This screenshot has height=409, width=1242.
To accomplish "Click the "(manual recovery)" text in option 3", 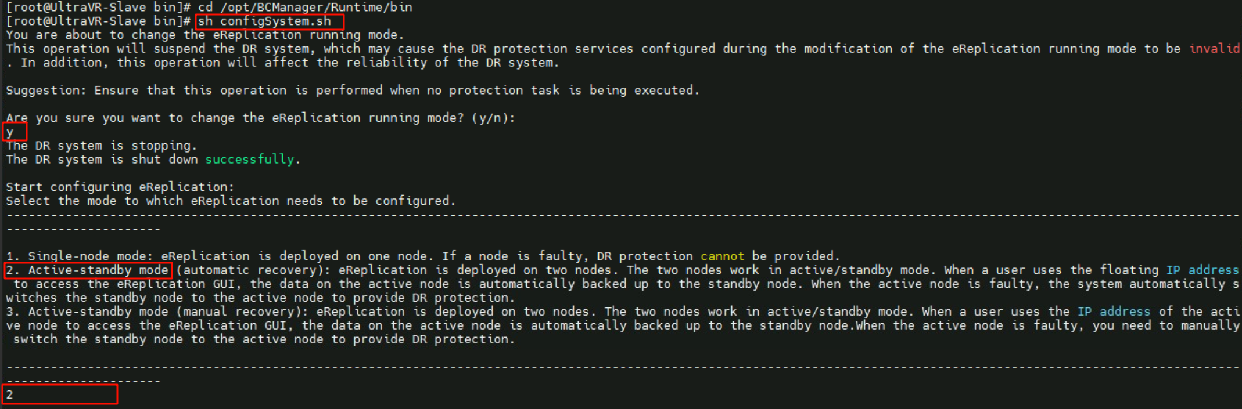I will coord(242,312).
